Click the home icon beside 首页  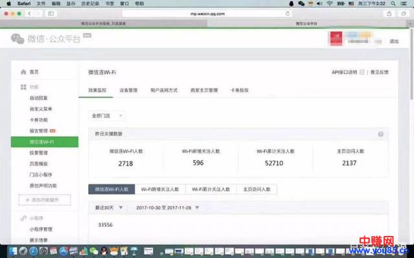23,72
